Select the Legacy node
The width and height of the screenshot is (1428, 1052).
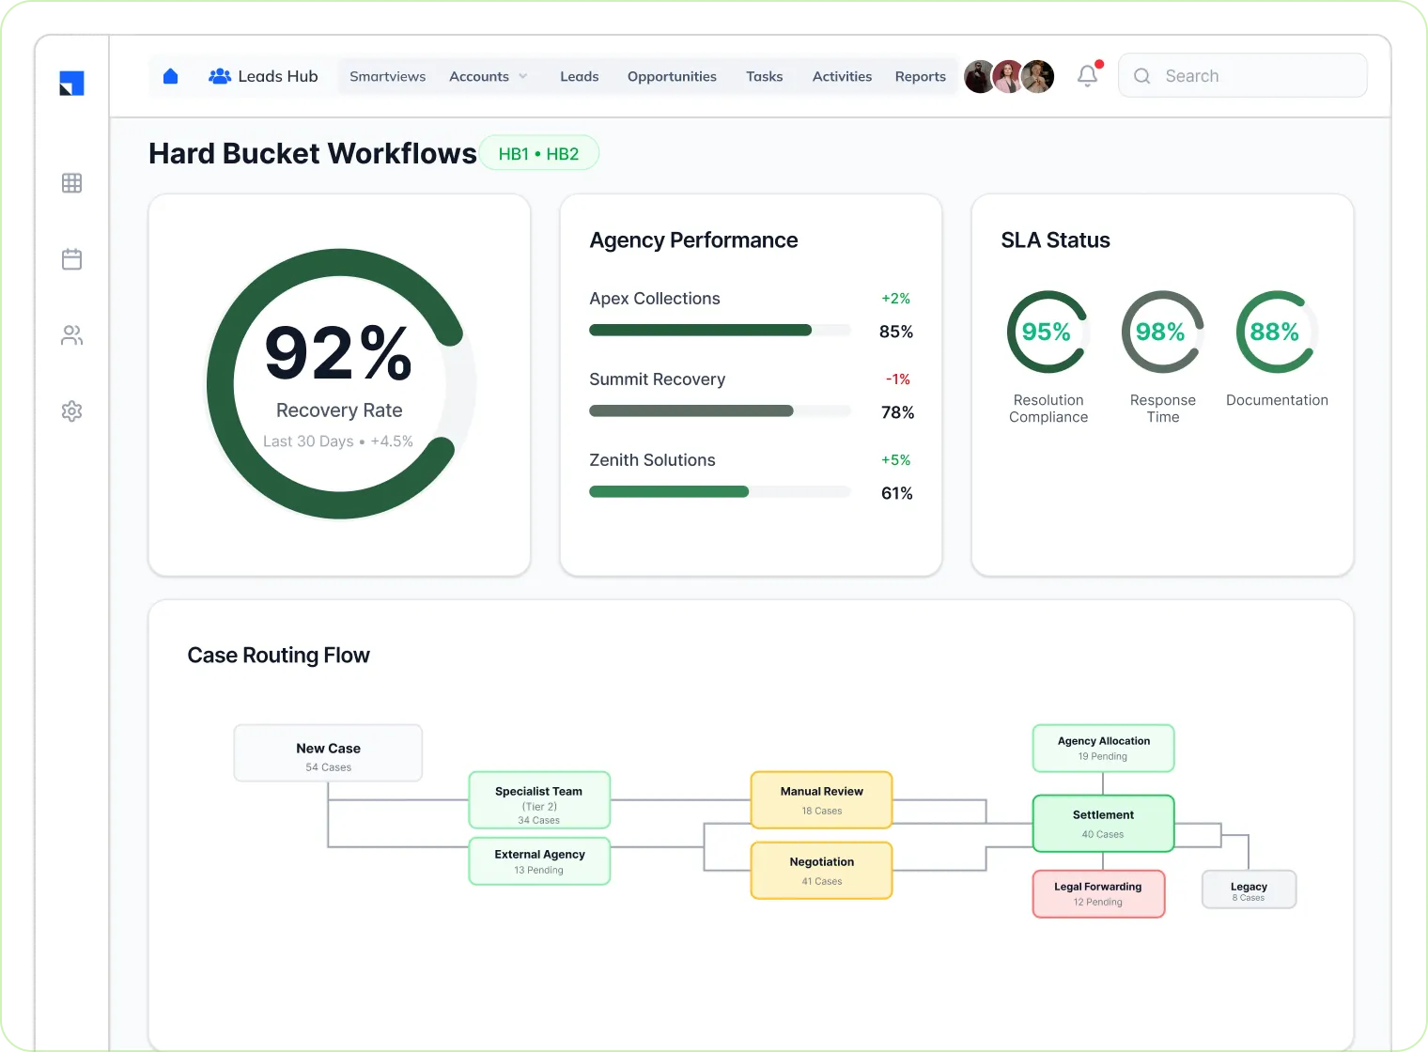(1249, 890)
